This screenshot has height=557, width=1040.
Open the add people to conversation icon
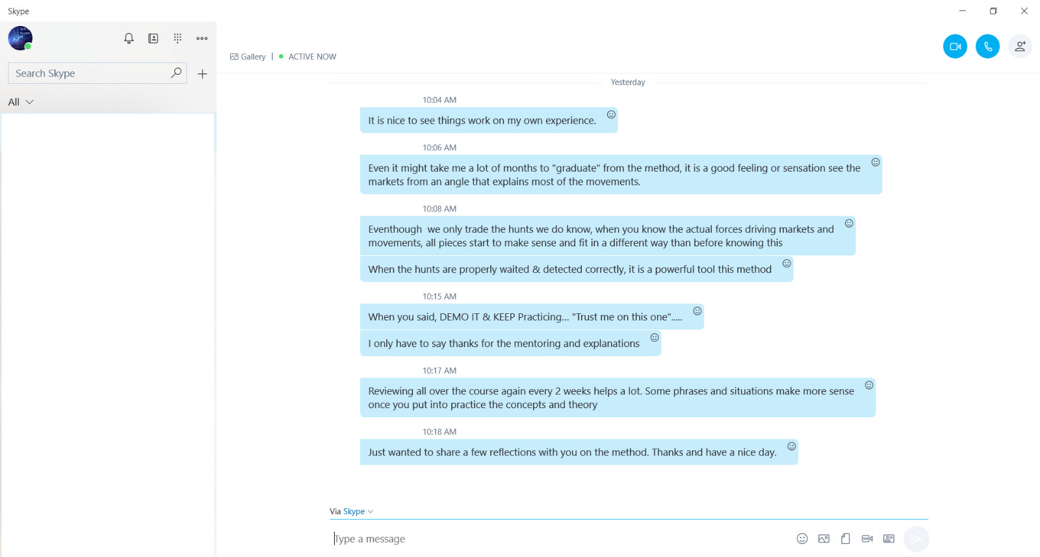[1020, 46]
